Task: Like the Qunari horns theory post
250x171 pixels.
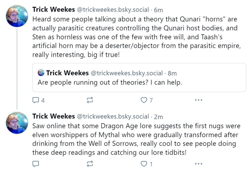Action: (144, 100)
